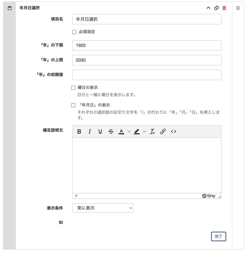Toggle the「年月日」の表示 checkbox

73,105
